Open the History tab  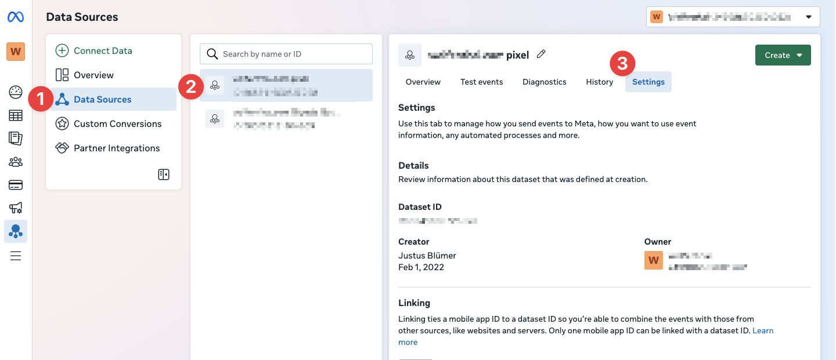tap(599, 82)
